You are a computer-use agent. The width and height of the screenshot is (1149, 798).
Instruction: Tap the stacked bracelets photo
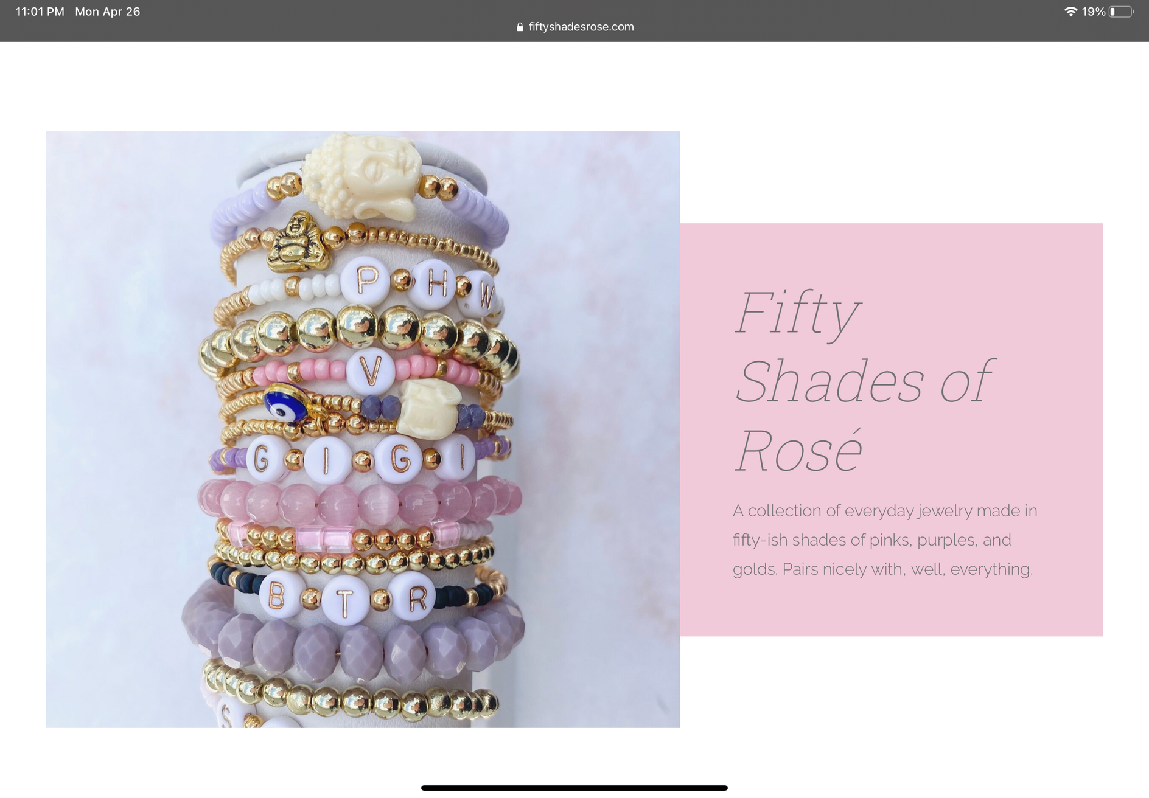click(x=363, y=429)
